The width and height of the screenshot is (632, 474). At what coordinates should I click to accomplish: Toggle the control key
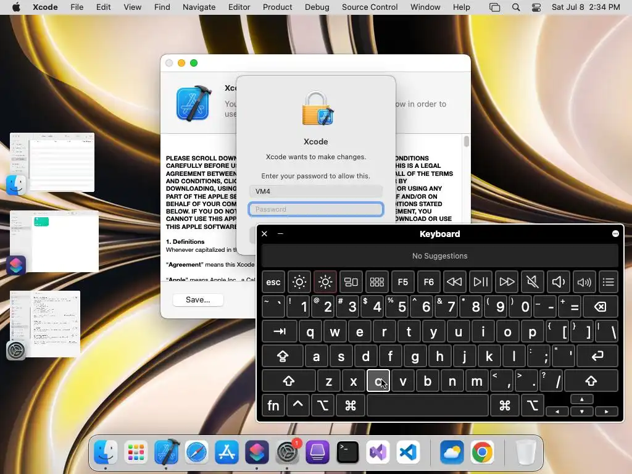tap(298, 405)
